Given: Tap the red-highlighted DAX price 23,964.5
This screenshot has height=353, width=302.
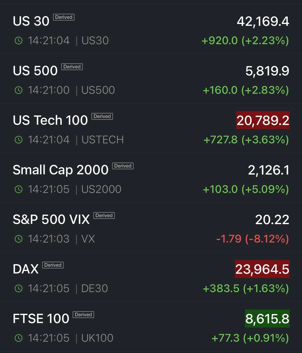Looking at the screenshot, I should [x=262, y=269].
